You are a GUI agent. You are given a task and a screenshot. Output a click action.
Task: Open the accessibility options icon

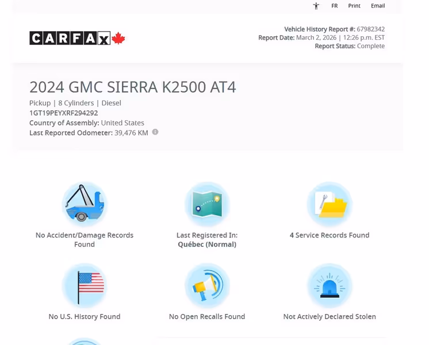[x=316, y=6]
